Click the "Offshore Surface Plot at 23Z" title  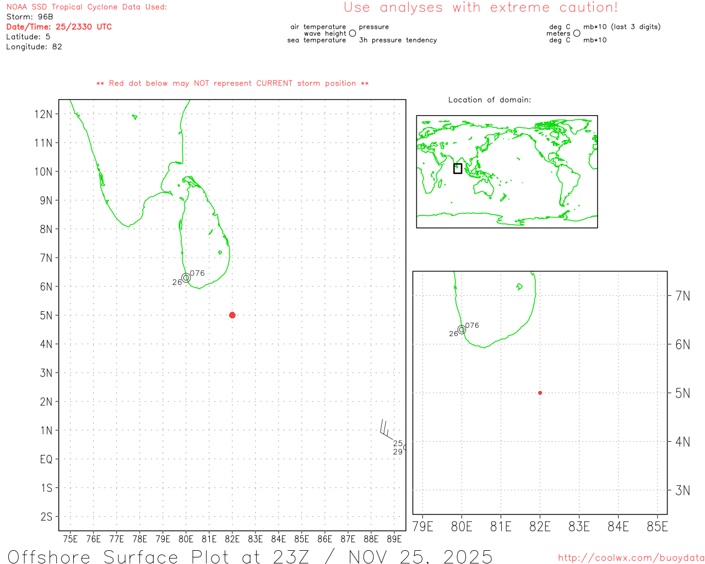point(159,556)
